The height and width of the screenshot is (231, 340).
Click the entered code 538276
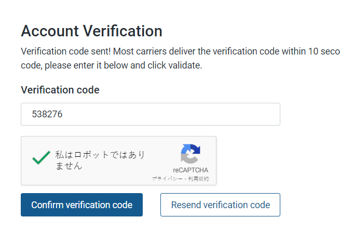47,114
